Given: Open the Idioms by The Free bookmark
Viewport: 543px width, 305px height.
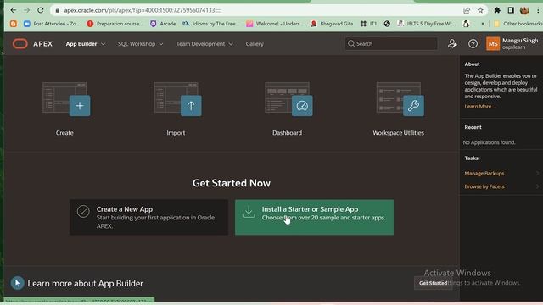Looking at the screenshot, I should (x=211, y=24).
